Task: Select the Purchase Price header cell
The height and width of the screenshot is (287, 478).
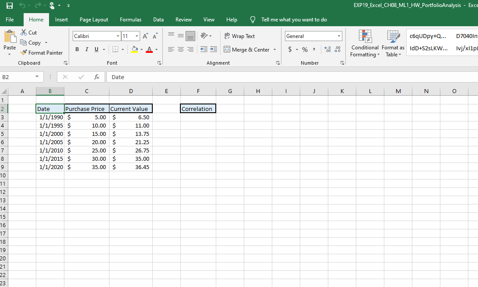Action: pyautogui.click(x=87, y=109)
